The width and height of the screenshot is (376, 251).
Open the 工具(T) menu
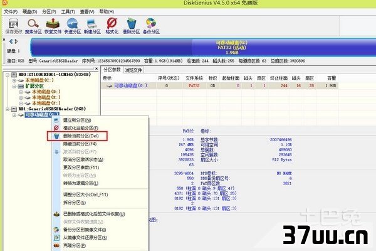point(68,11)
